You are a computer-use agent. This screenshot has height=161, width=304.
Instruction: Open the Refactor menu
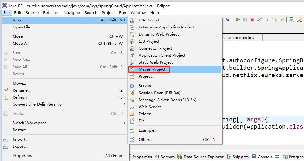[51, 13]
